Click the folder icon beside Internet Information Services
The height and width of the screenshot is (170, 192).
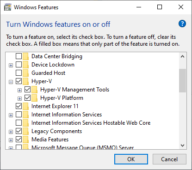pyautogui.click(x=25, y=115)
